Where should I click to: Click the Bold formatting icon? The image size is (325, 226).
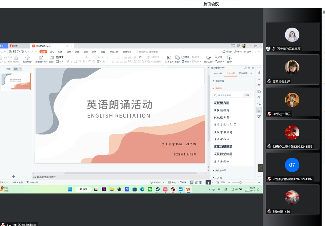pos(67,62)
